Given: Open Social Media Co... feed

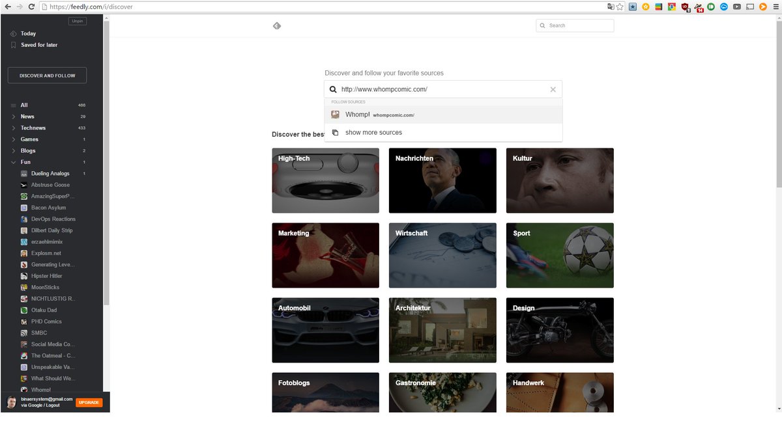Looking at the screenshot, I should tap(53, 344).
